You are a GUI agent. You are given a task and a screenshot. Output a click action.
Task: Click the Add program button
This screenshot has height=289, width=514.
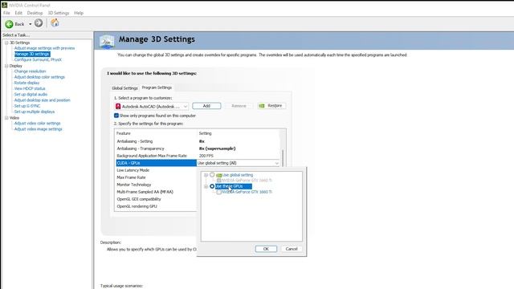pos(206,106)
